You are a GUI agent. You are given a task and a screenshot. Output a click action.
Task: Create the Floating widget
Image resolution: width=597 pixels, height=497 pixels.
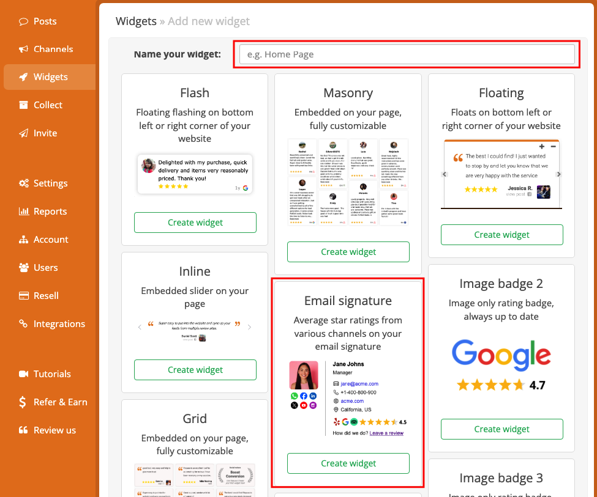tap(502, 235)
